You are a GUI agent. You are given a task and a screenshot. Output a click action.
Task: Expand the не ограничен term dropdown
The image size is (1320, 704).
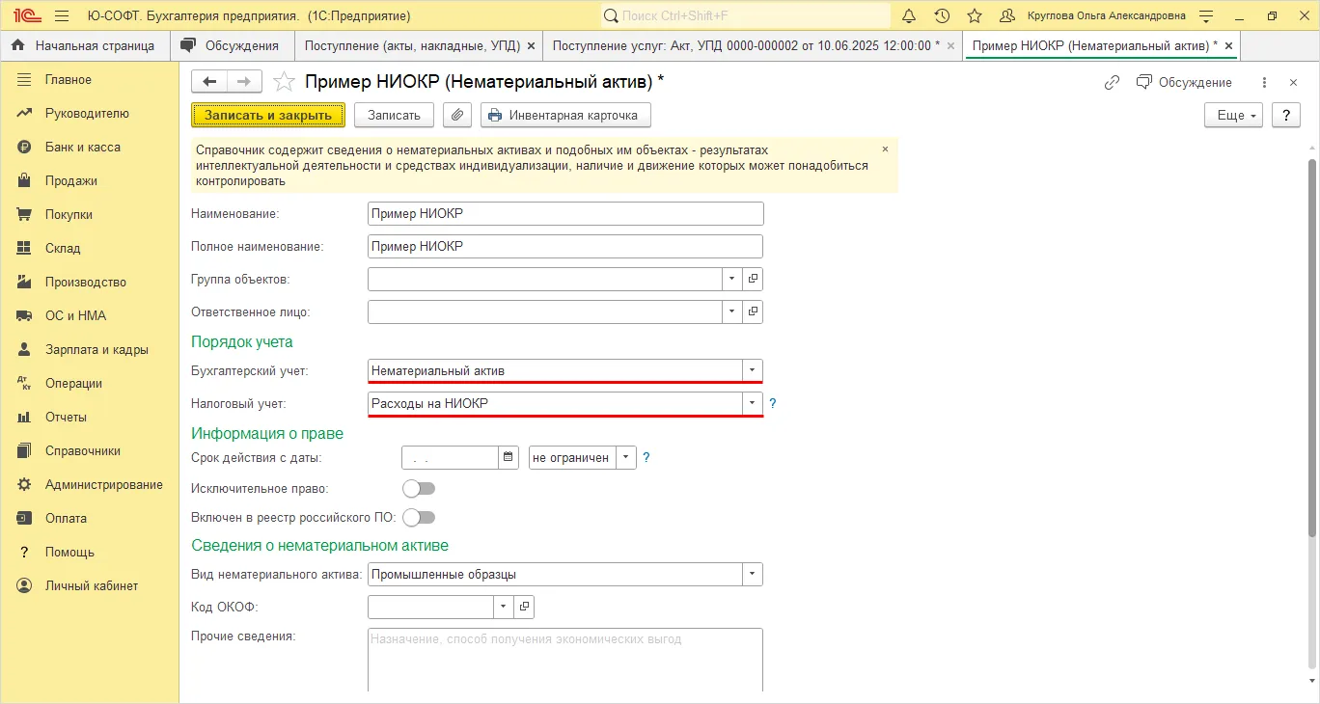point(626,457)
